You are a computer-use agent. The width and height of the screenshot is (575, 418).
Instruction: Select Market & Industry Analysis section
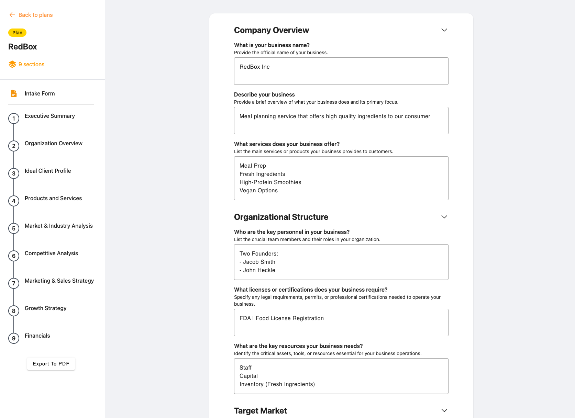[x=58, y=226]
